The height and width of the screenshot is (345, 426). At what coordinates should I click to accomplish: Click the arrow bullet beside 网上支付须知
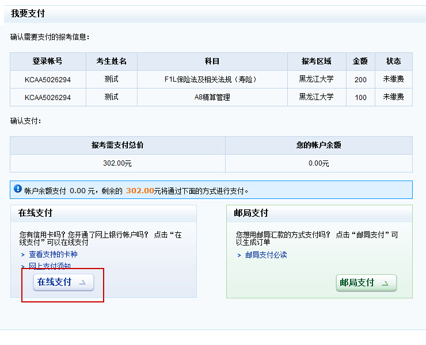tap(22, 266)
